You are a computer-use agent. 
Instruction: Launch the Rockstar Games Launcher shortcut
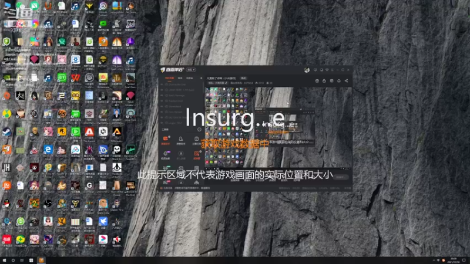62,131
